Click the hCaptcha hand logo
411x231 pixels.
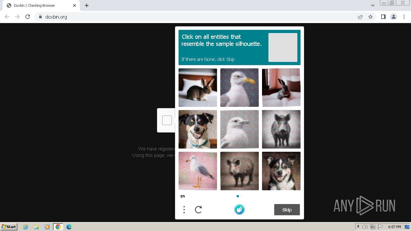coord(240,210)
